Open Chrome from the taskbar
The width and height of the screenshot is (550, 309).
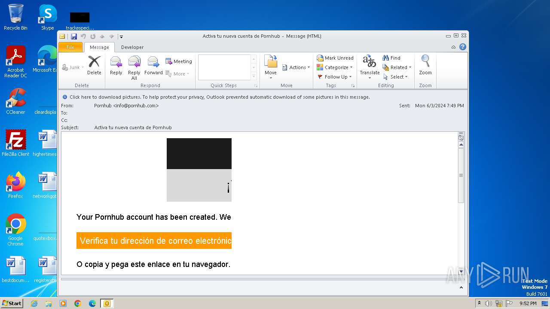pos(78,303)
